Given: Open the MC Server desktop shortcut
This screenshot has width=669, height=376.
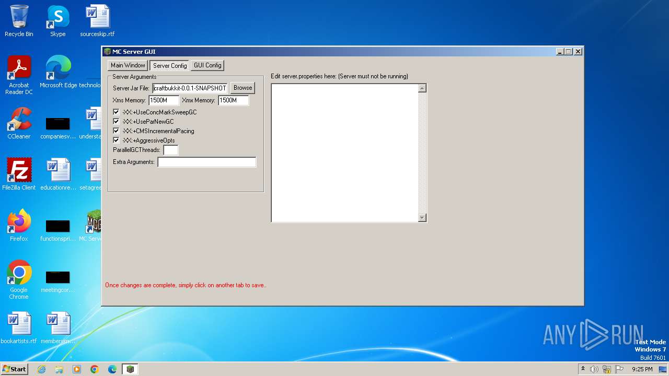Looking at the screenshot, I should pos(93,226).
